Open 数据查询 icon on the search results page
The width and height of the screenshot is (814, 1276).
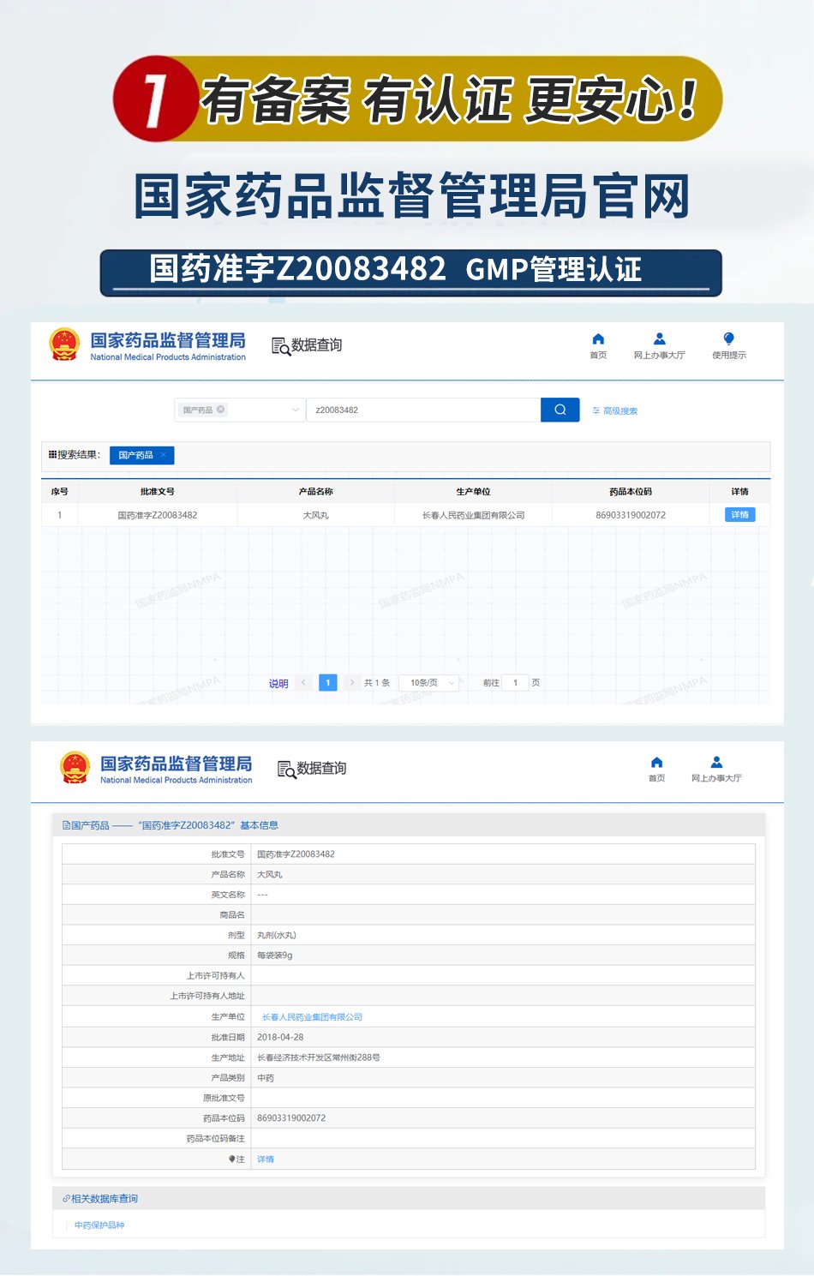(280, 345)
